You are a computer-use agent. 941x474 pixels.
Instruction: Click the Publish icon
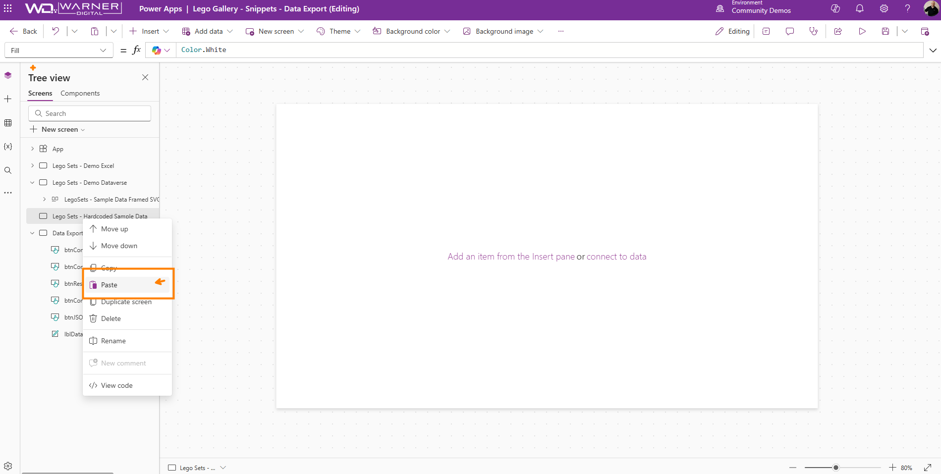tap(925, 31)
